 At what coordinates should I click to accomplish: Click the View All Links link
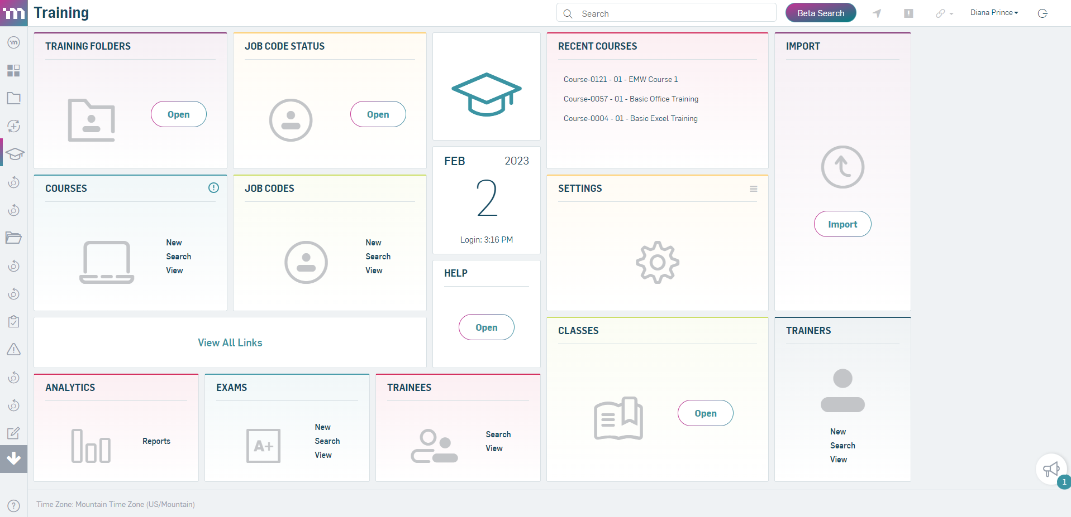(x=230, y=342)
